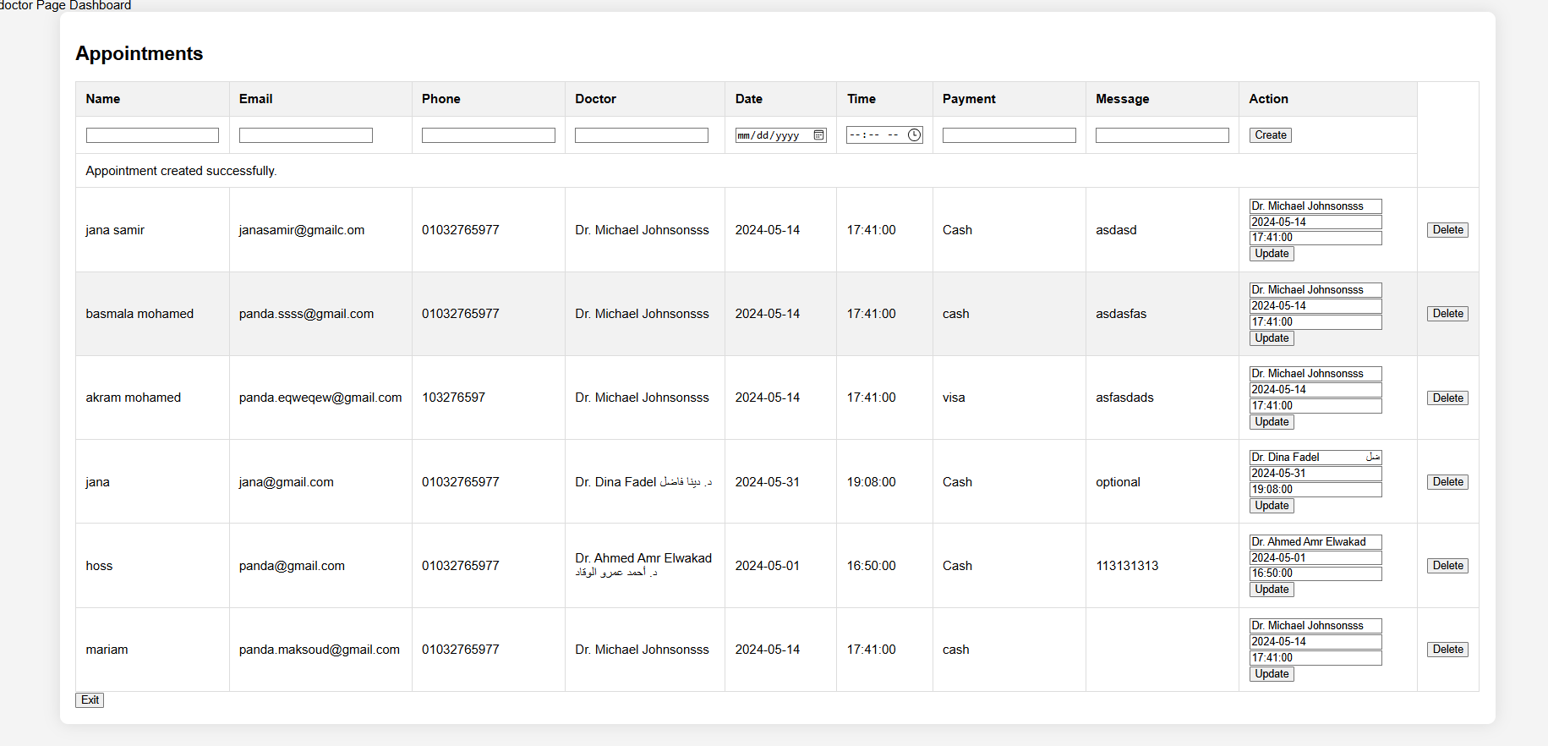Click the panda.eqweqew@gmail.com email cell
1548x746 pixels.
click(320, 398)
